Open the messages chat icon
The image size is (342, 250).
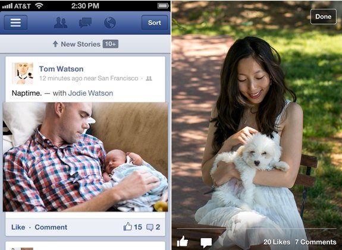(x=85, y=23)
